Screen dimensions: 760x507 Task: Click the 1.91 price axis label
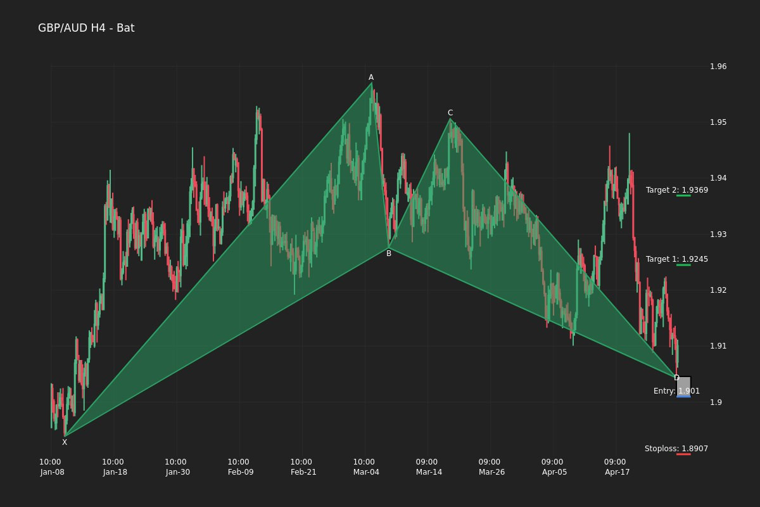tap(718, 346)
